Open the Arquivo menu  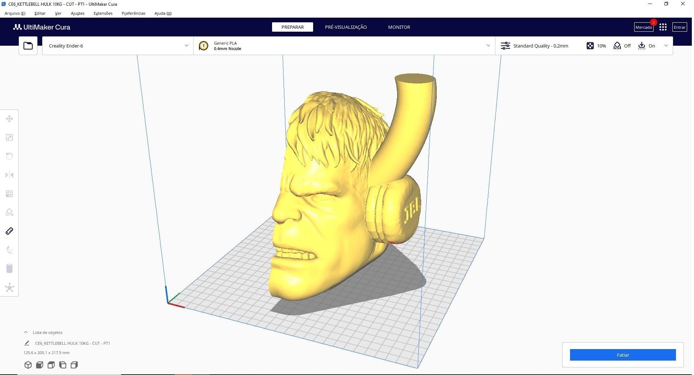pyautogui.click(x=15, y=13)
